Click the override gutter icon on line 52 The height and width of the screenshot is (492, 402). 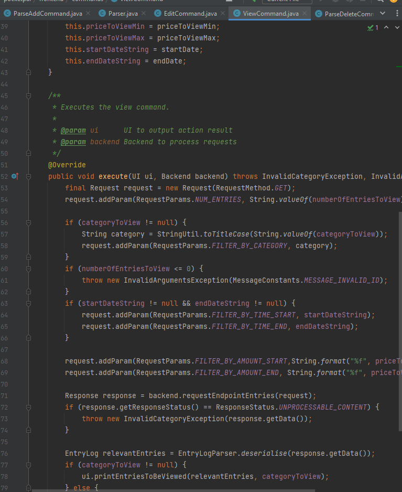tap(15, 176)
